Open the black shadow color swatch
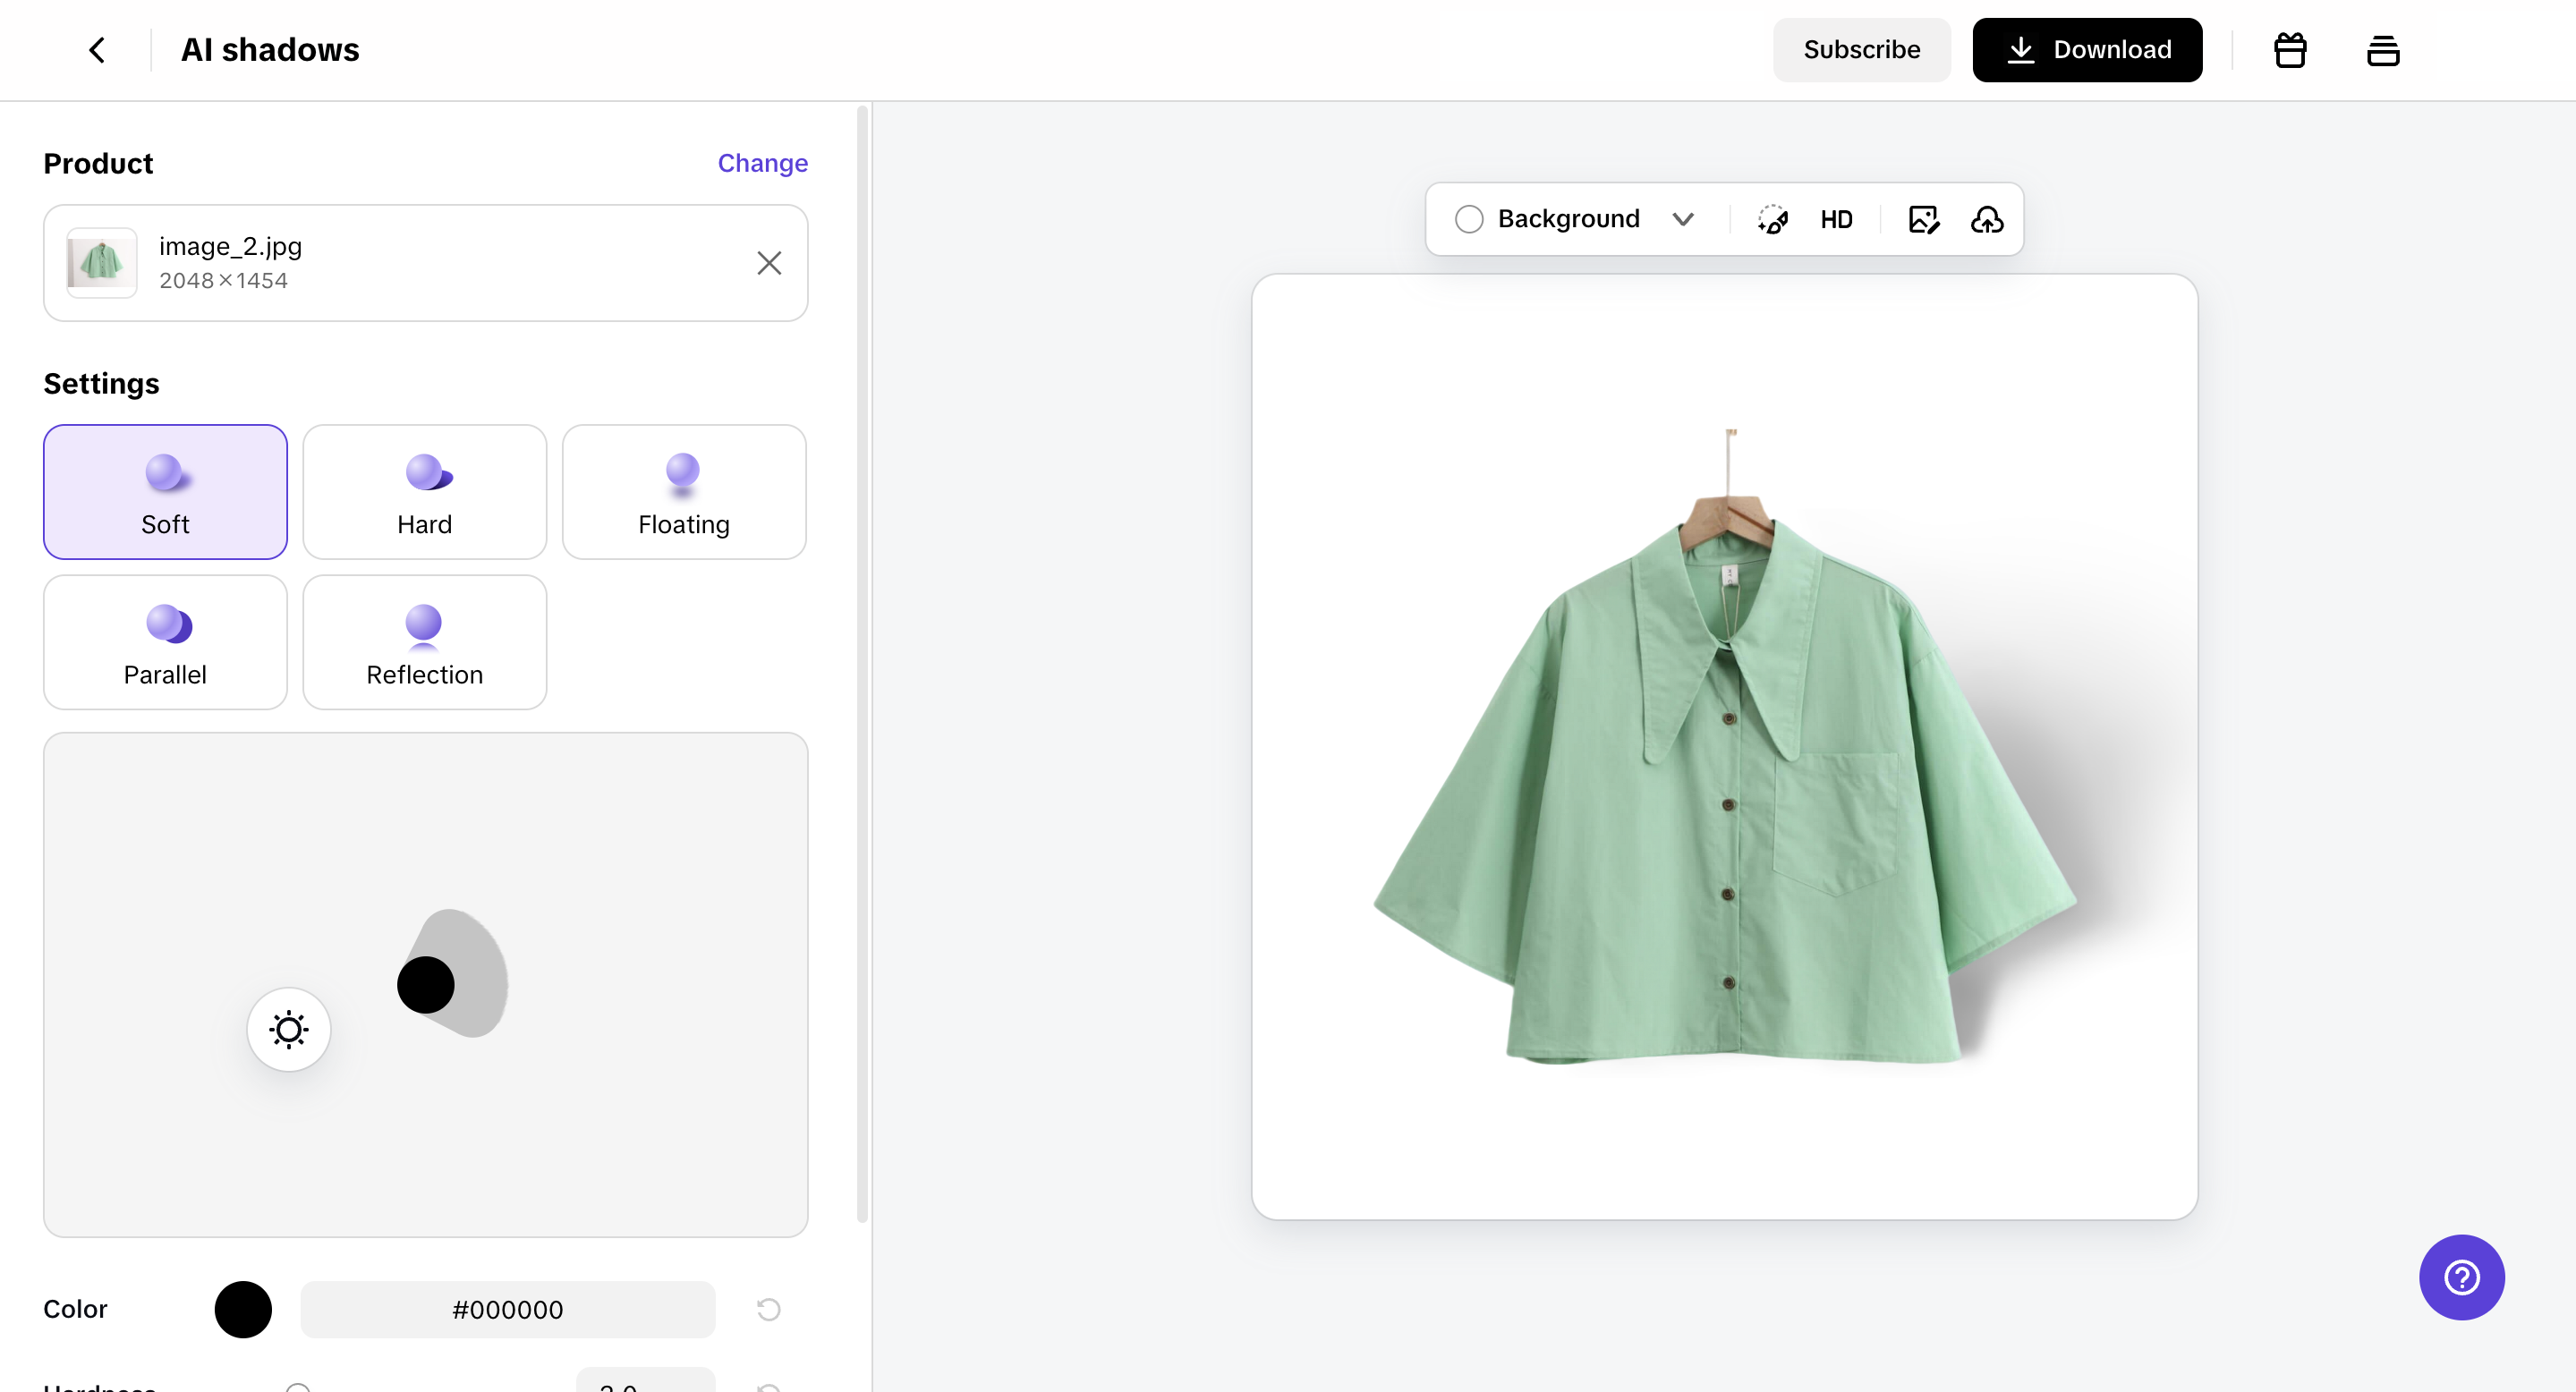 [x=243, y=1309]
